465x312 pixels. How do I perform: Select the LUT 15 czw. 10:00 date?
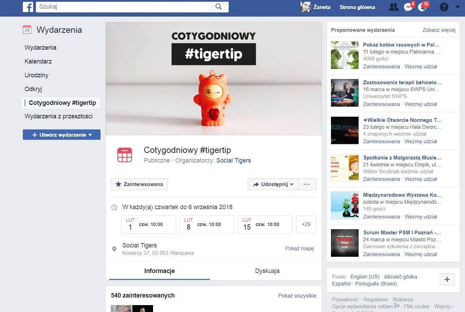pyautogui.click(x=265, y=224)
